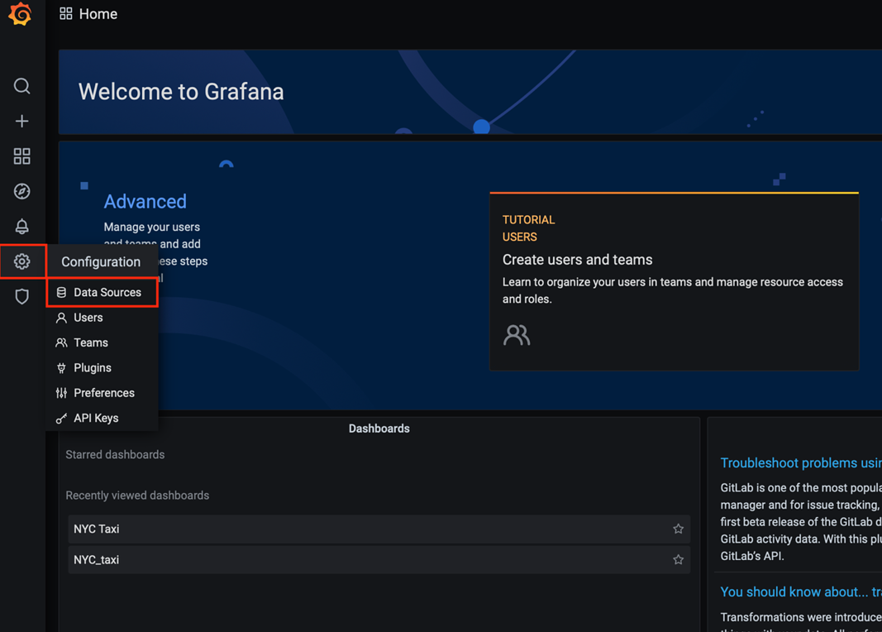Open the NYC Taxi dashboard
This screenshot has height=632, width=882.
[379, 529]
